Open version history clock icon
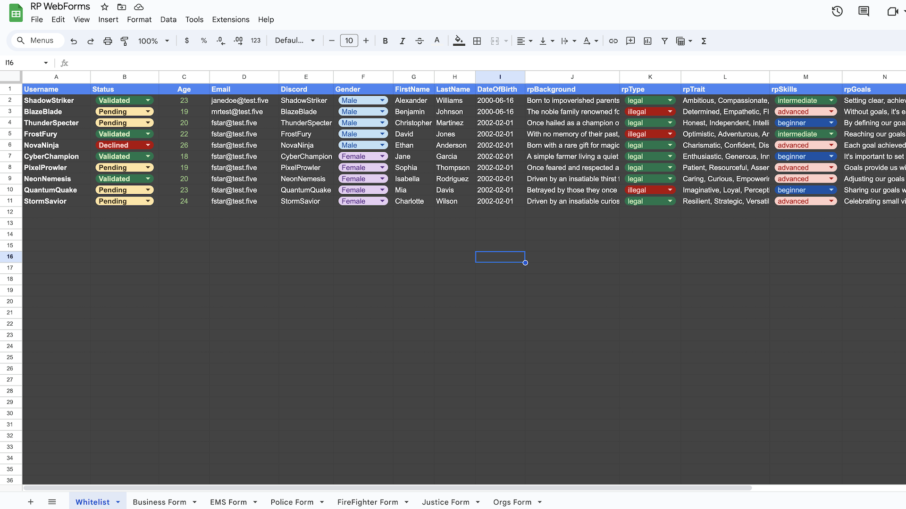The width and height of the screenshot is (906, 509). (837, 11)
